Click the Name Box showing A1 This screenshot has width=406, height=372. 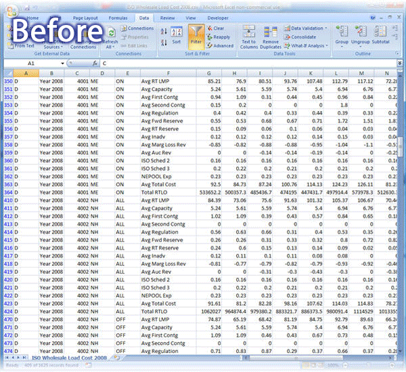pyautogui.click(x=31, y=63)
